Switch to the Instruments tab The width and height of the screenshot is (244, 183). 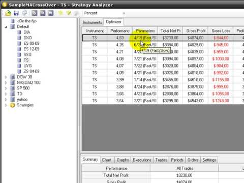(x=92, y=22)
